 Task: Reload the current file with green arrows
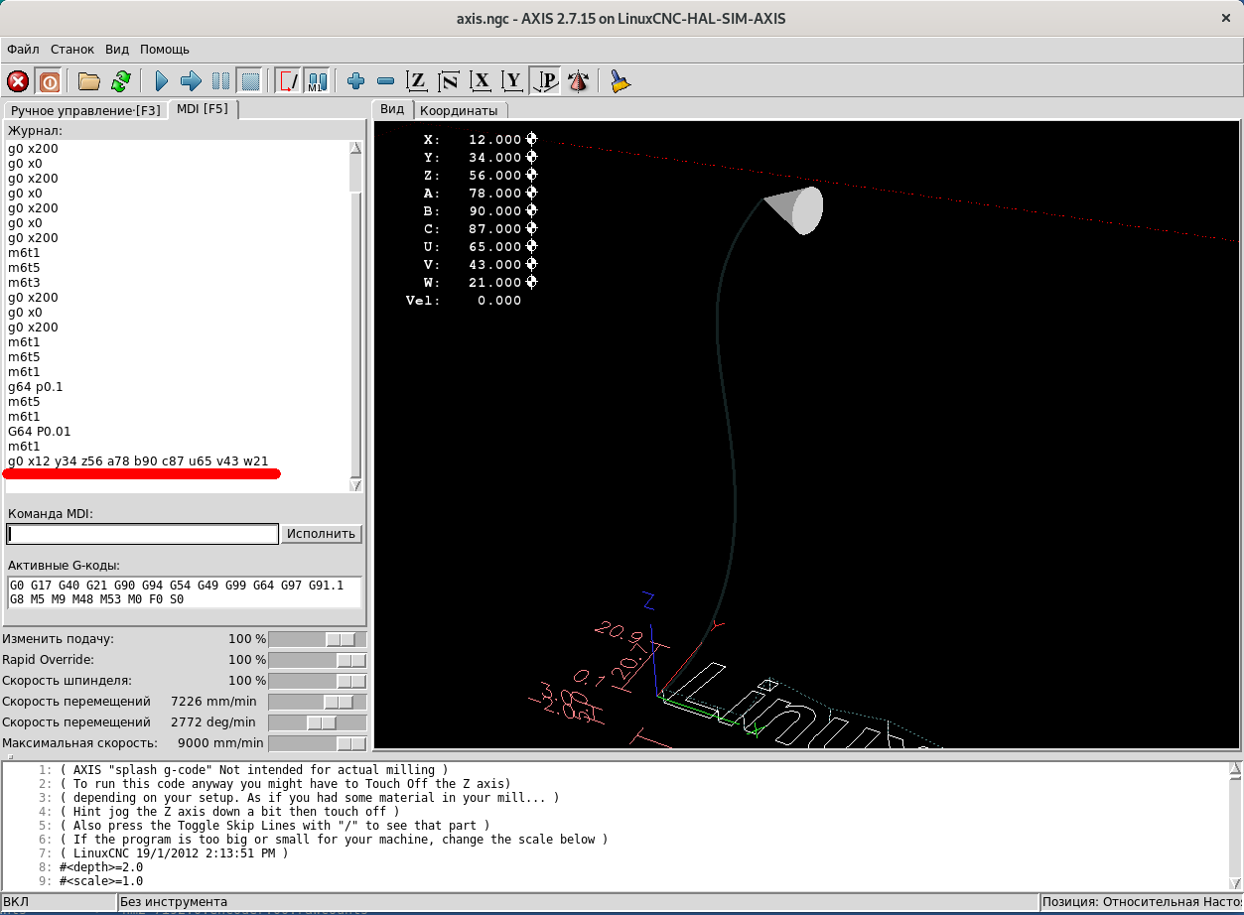120,81
